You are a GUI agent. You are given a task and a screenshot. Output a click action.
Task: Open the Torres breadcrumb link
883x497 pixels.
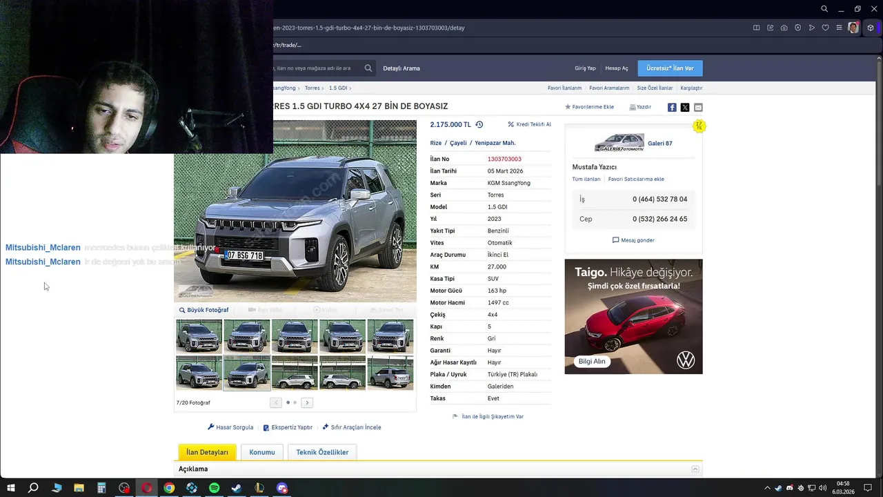click(312, 88)
